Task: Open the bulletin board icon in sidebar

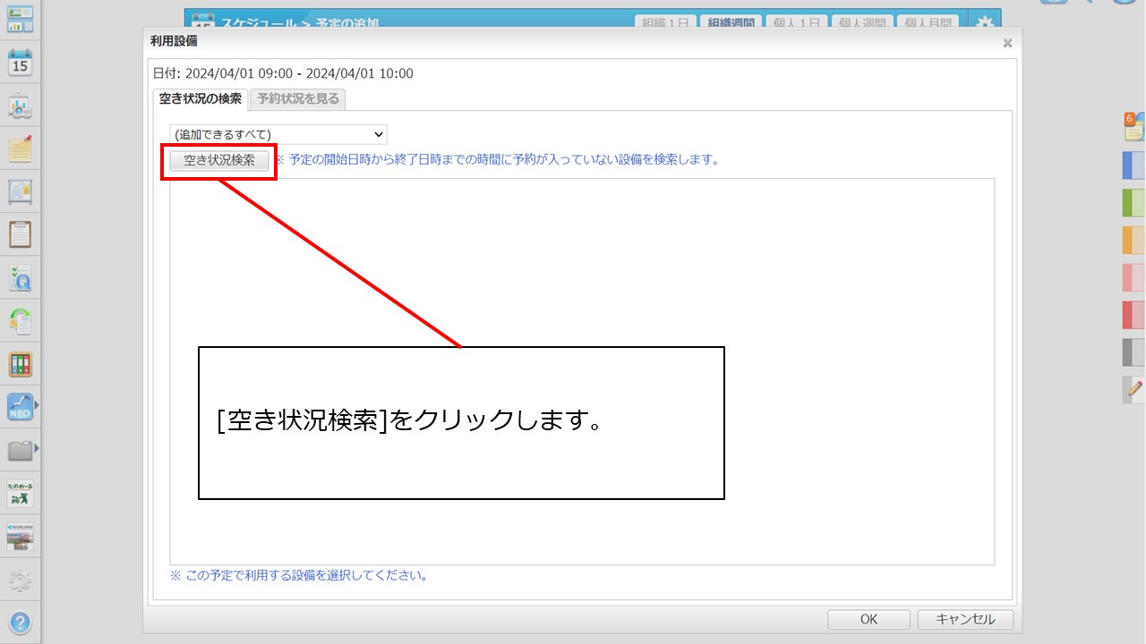Action: pyautogui.click(x=20, y=191)
